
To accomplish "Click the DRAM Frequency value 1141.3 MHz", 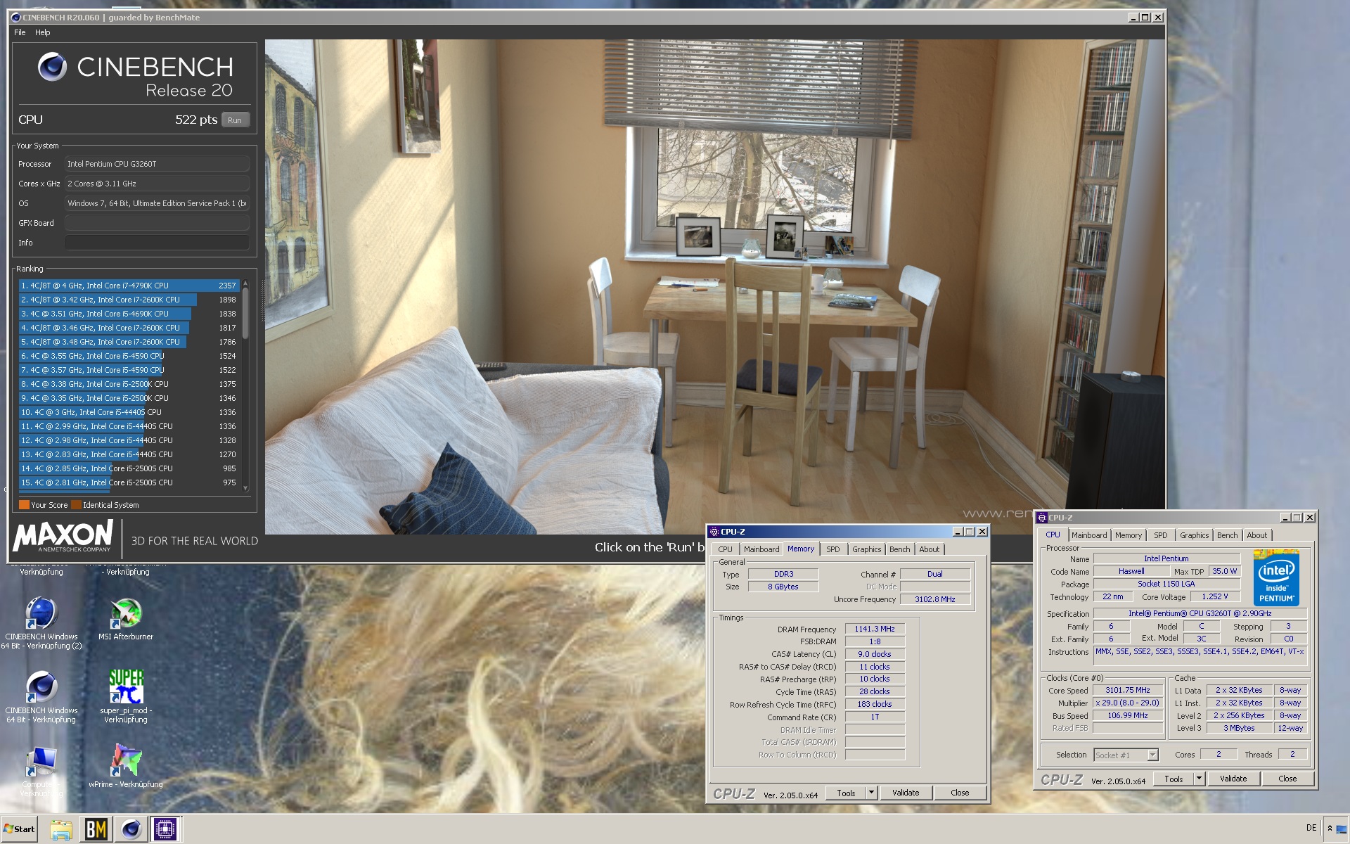I will [875, 629].
